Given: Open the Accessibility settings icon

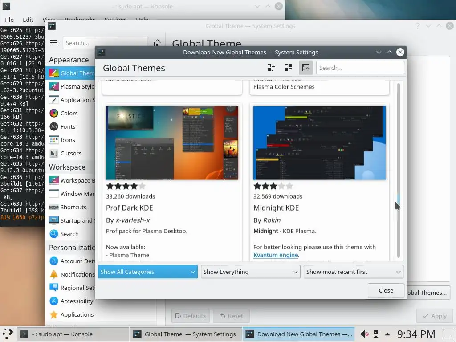Looking at the screenshot, I should pos(54,301).
